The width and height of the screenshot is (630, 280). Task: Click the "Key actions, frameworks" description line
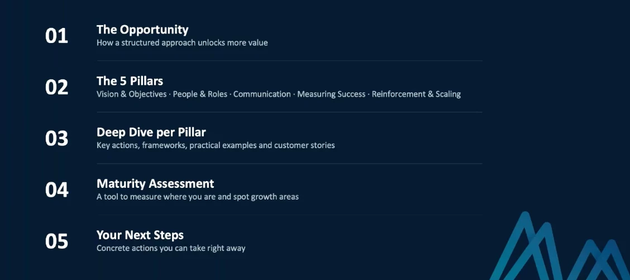coord(216,146)
